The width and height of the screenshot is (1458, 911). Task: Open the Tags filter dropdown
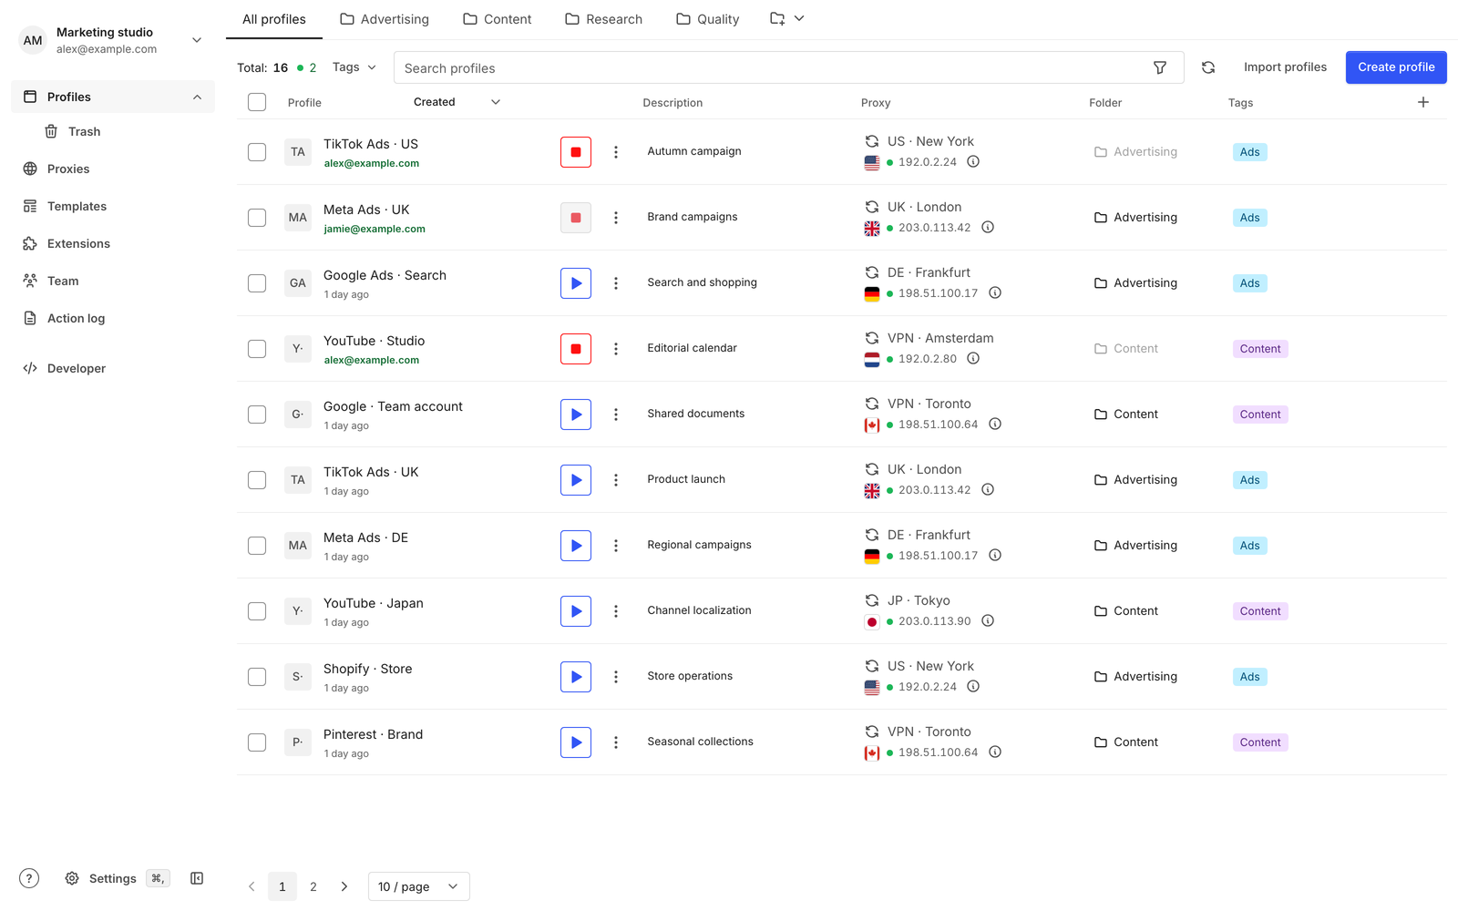click(354, 67)
